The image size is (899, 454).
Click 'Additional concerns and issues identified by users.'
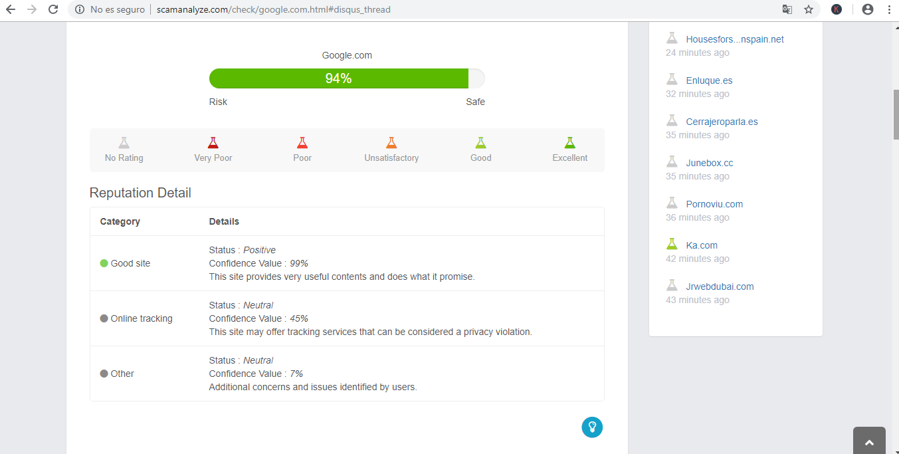point(313,387)
